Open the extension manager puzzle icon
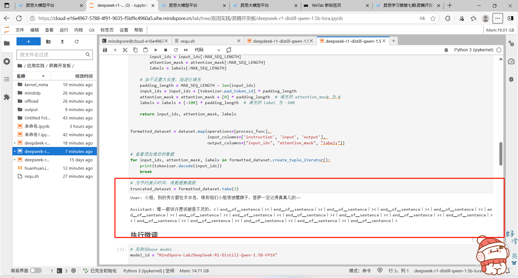Viewport: 518px width, 278px height. 7,97
